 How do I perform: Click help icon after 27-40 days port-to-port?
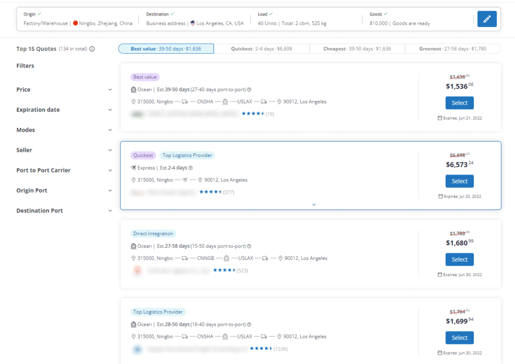click(x=249, y=89)
